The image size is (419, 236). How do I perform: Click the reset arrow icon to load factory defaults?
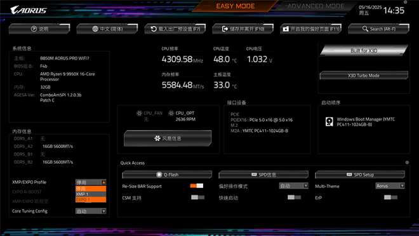(154, 29)
